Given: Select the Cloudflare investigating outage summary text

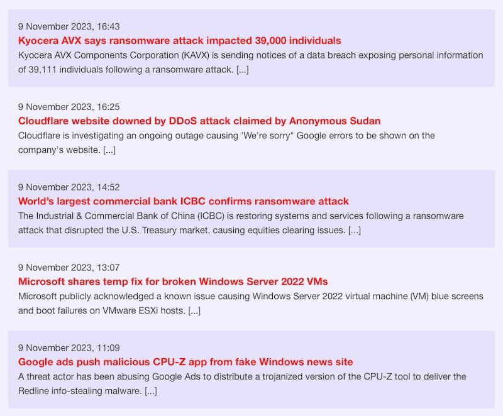Looking at the screenshot, I should click(x=226, y=143).
